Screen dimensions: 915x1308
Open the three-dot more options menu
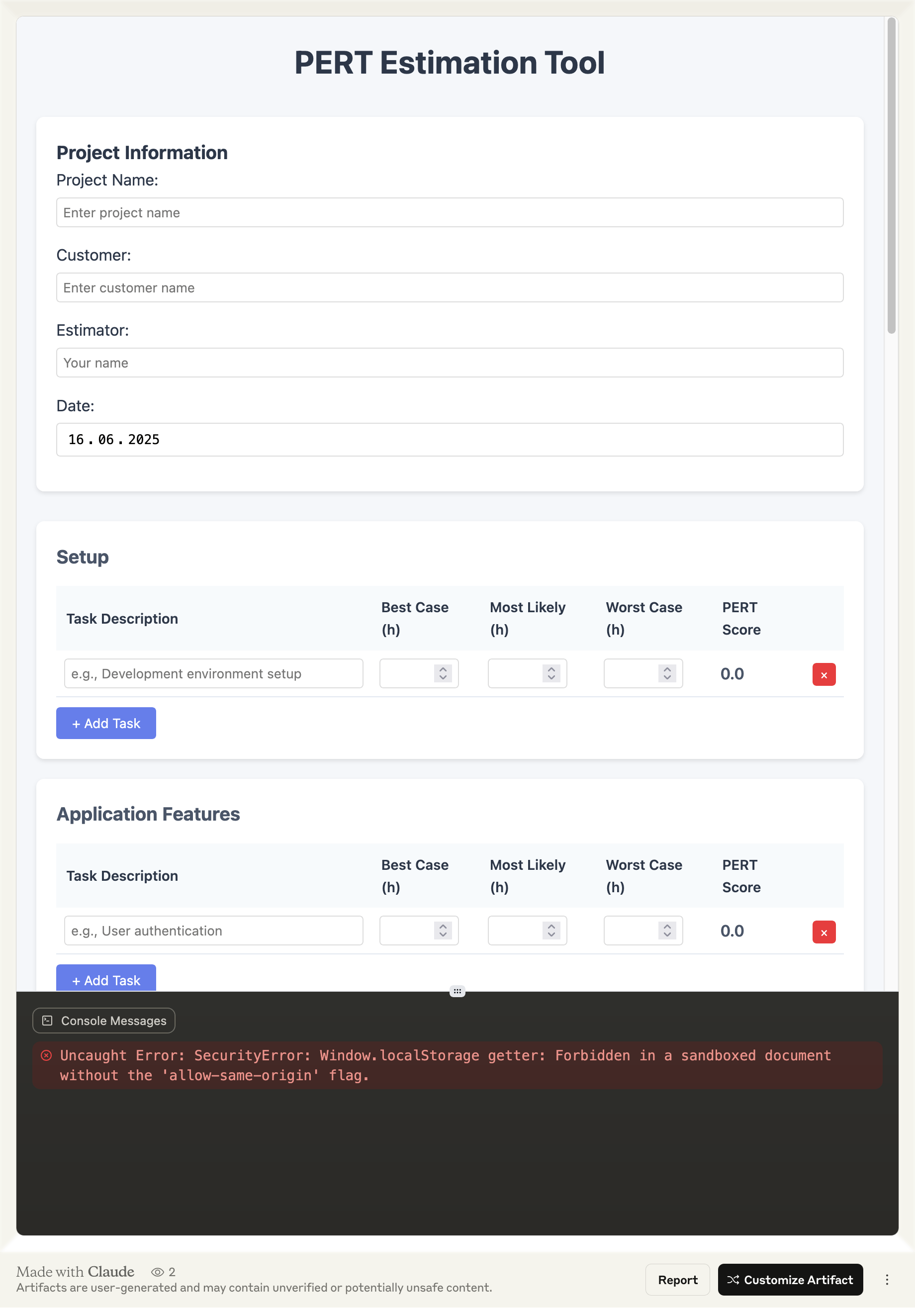click(887, 1280)
